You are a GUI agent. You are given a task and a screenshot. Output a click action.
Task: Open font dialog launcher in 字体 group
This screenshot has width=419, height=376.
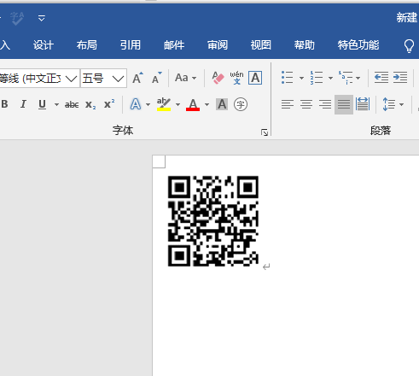pyautogui.click(x=265, y=132)
